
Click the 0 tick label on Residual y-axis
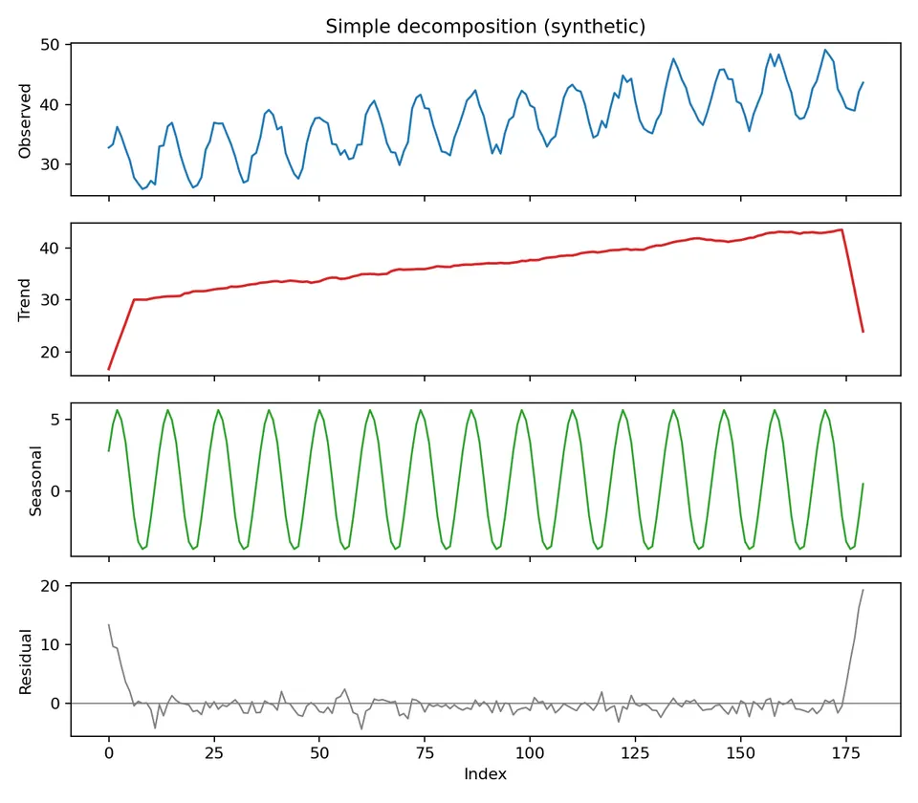coord(55,703)
